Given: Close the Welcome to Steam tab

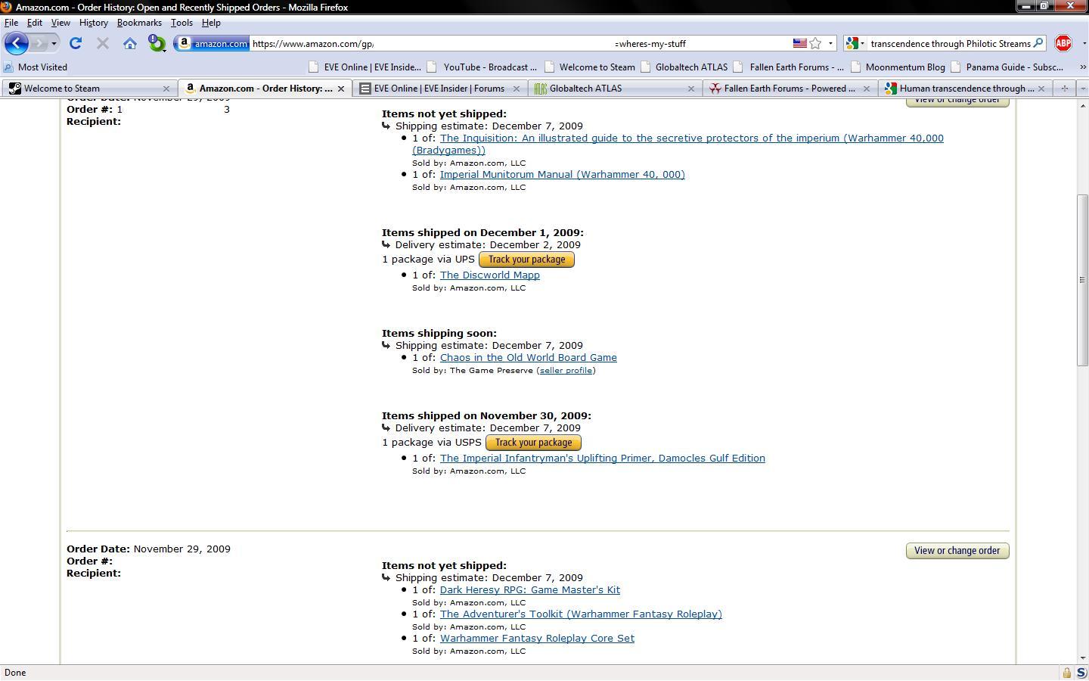Looking at the screenshot, I should point(166,89).
